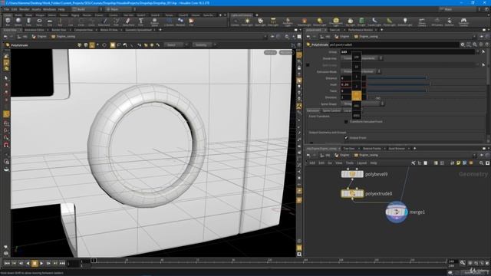Click the network editor search magnifier icon
Image resolution: width=491 pixels, height=276 pixels.
click(481, 163)
